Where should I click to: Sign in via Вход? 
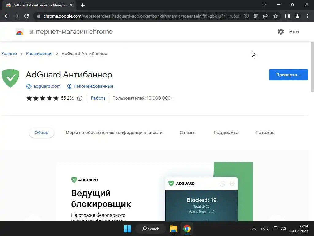coord(294,32)
